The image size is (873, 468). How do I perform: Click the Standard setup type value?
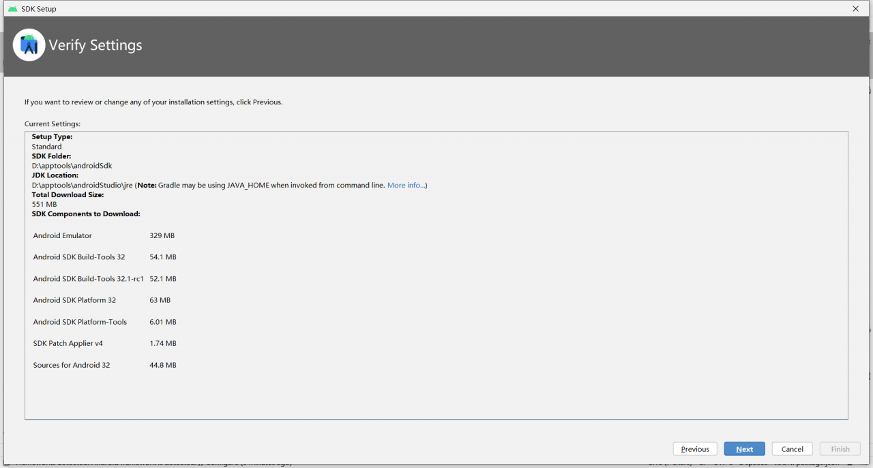46,147
